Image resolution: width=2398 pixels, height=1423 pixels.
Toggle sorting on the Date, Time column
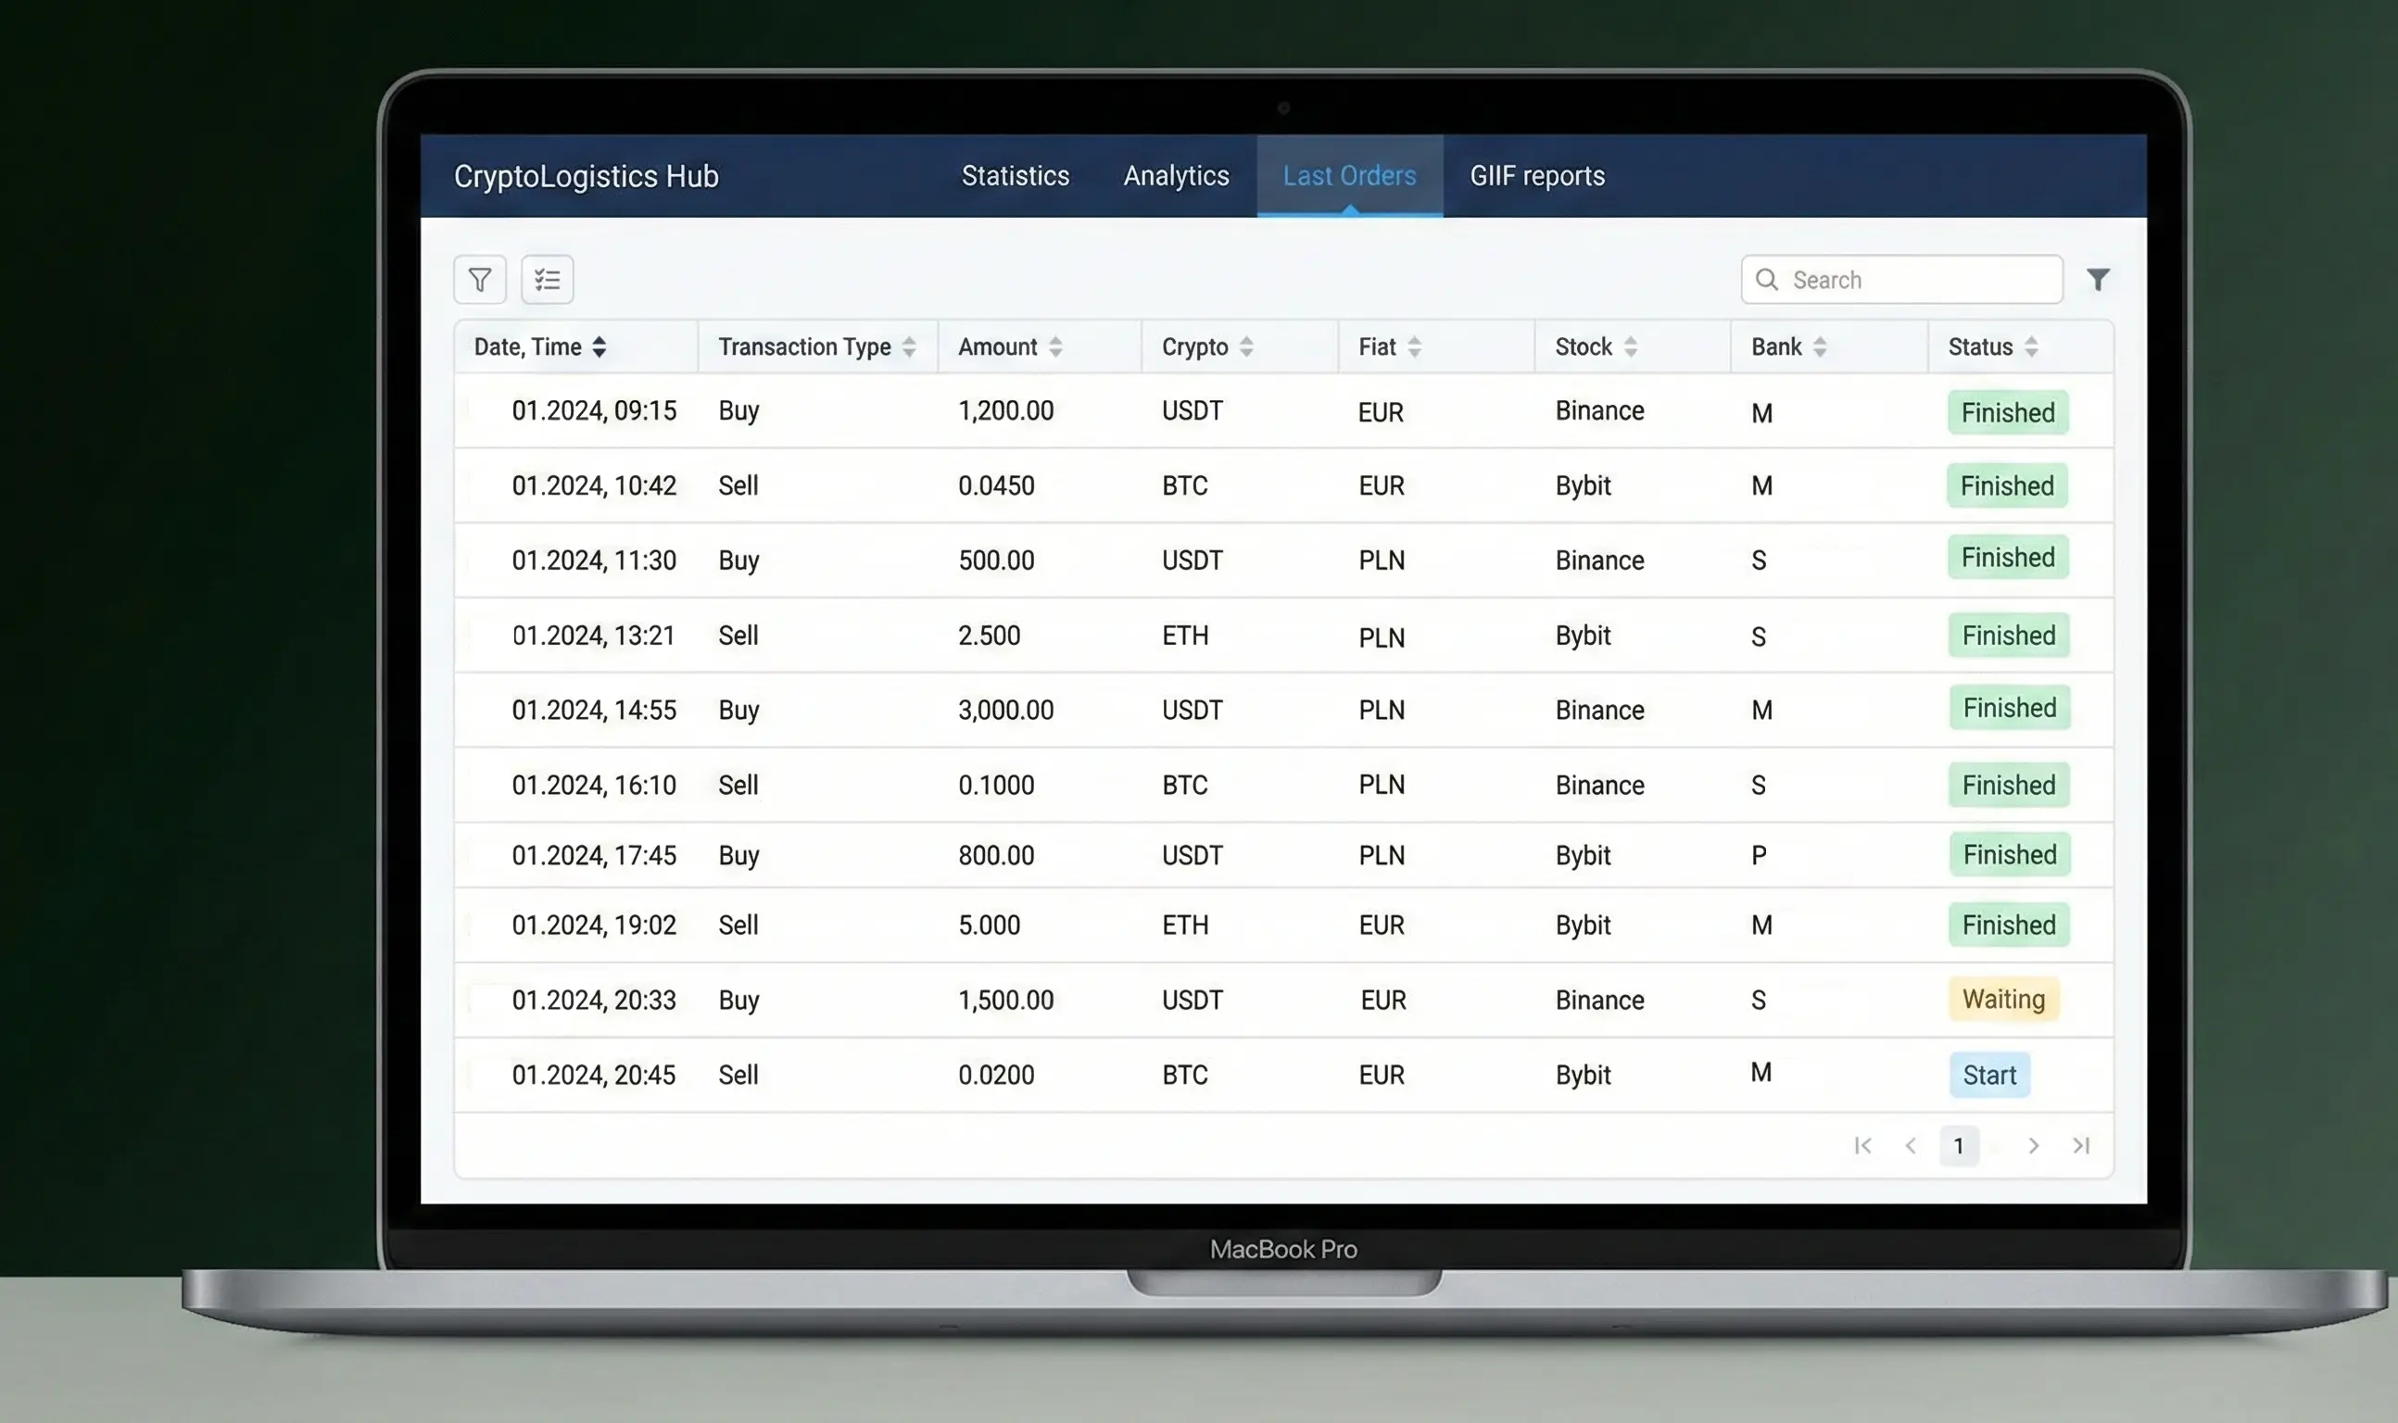601,347
